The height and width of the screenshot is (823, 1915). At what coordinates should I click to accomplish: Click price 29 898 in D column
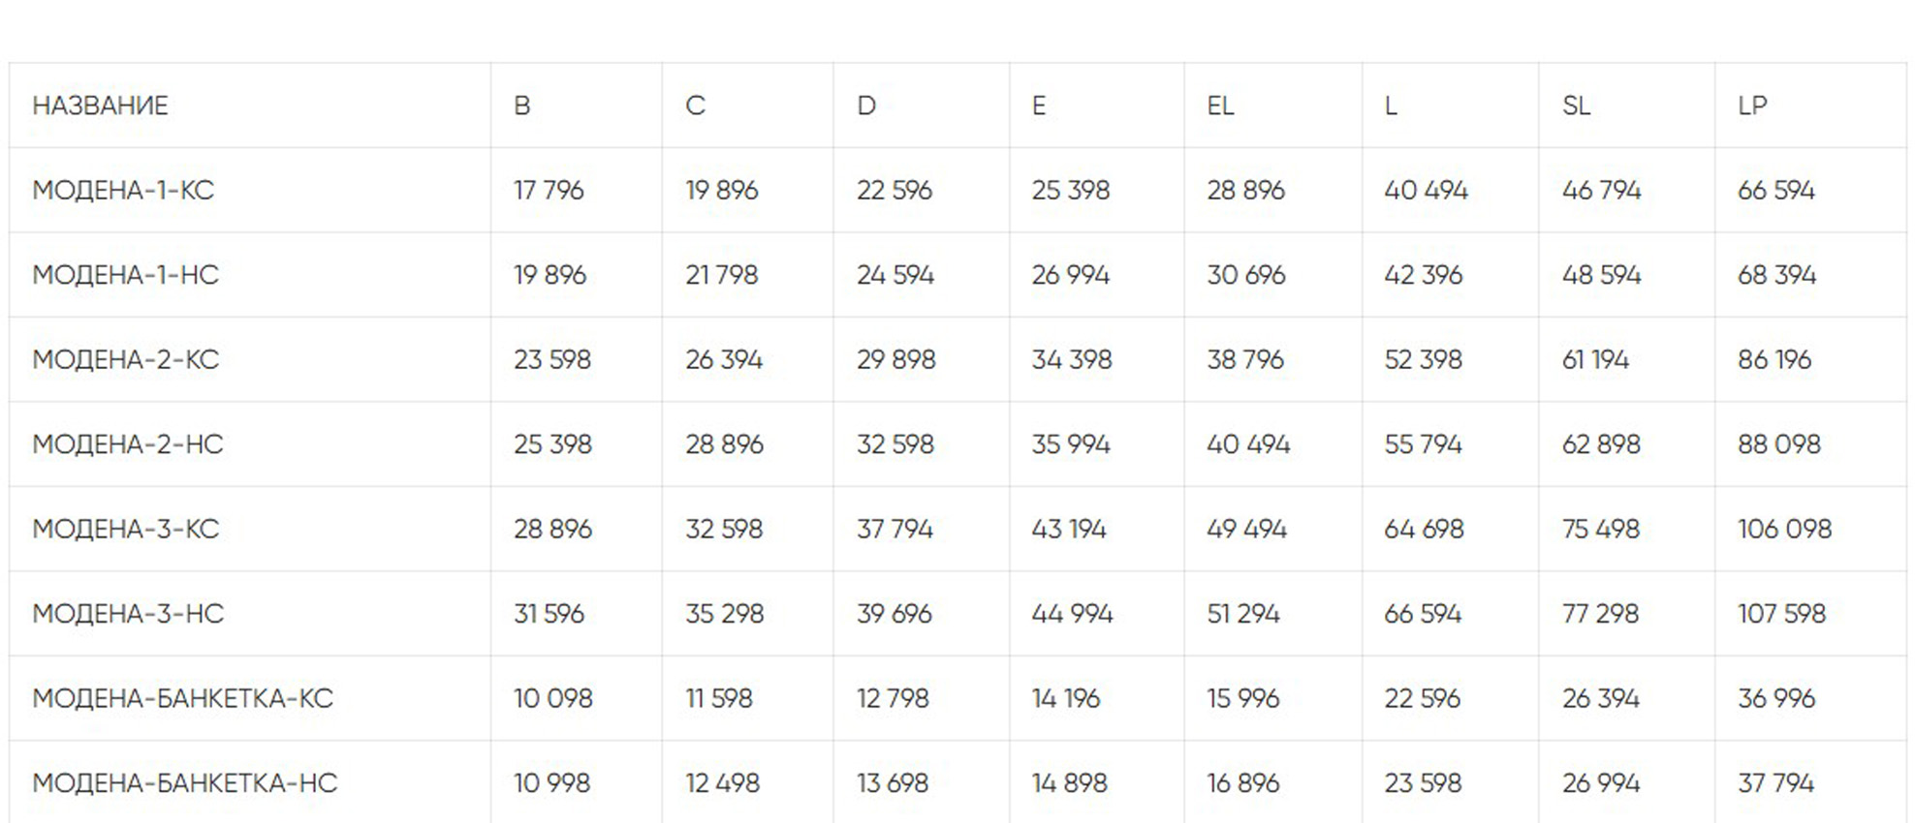pos(895,359)
